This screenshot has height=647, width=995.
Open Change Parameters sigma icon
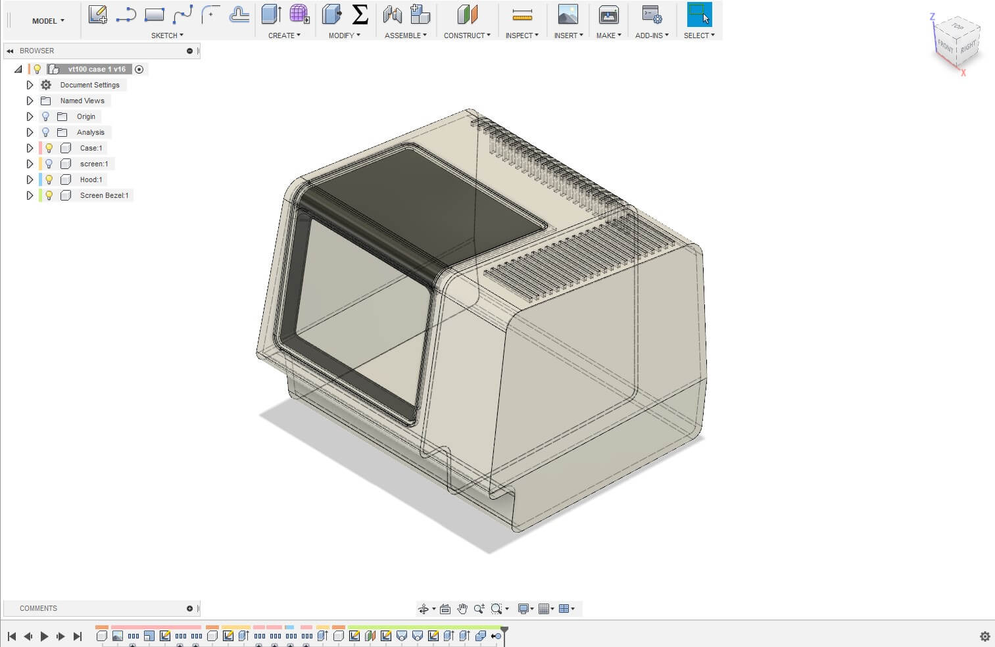360,14
